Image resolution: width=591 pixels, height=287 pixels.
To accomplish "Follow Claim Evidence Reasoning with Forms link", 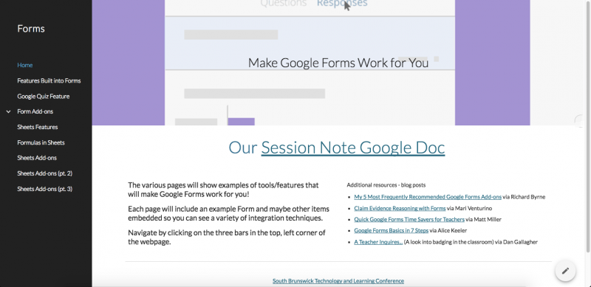I will tap(400, 208).
